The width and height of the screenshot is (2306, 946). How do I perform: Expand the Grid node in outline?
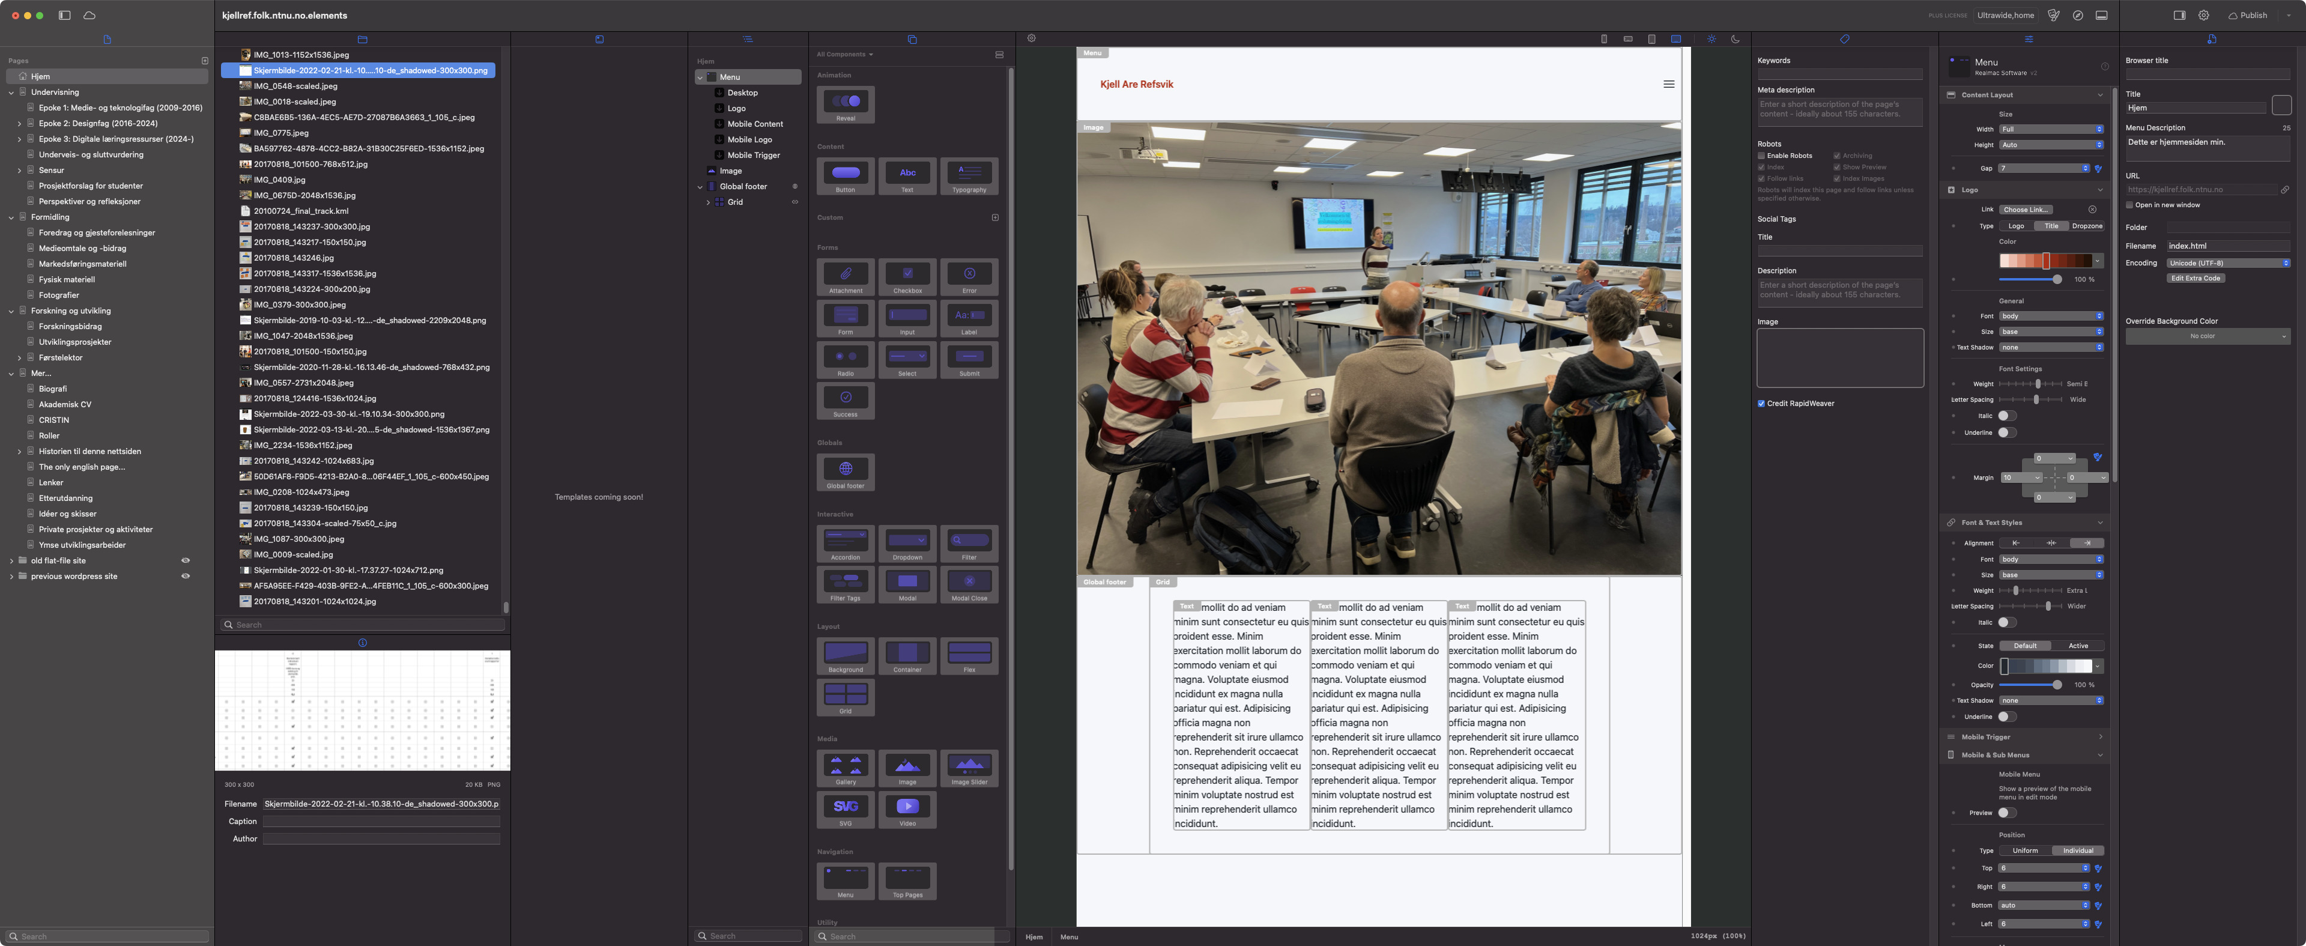tap(708, 202)
